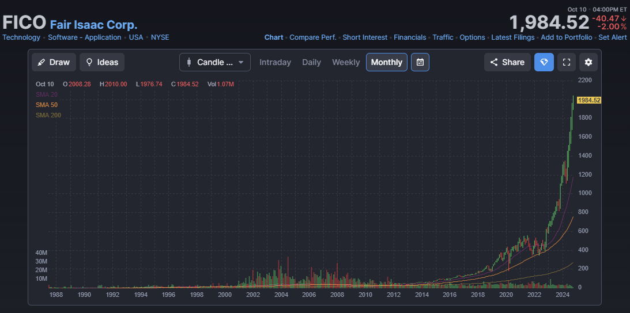
Task: Open Short Interest page
Action: click(x=365, y=37)
